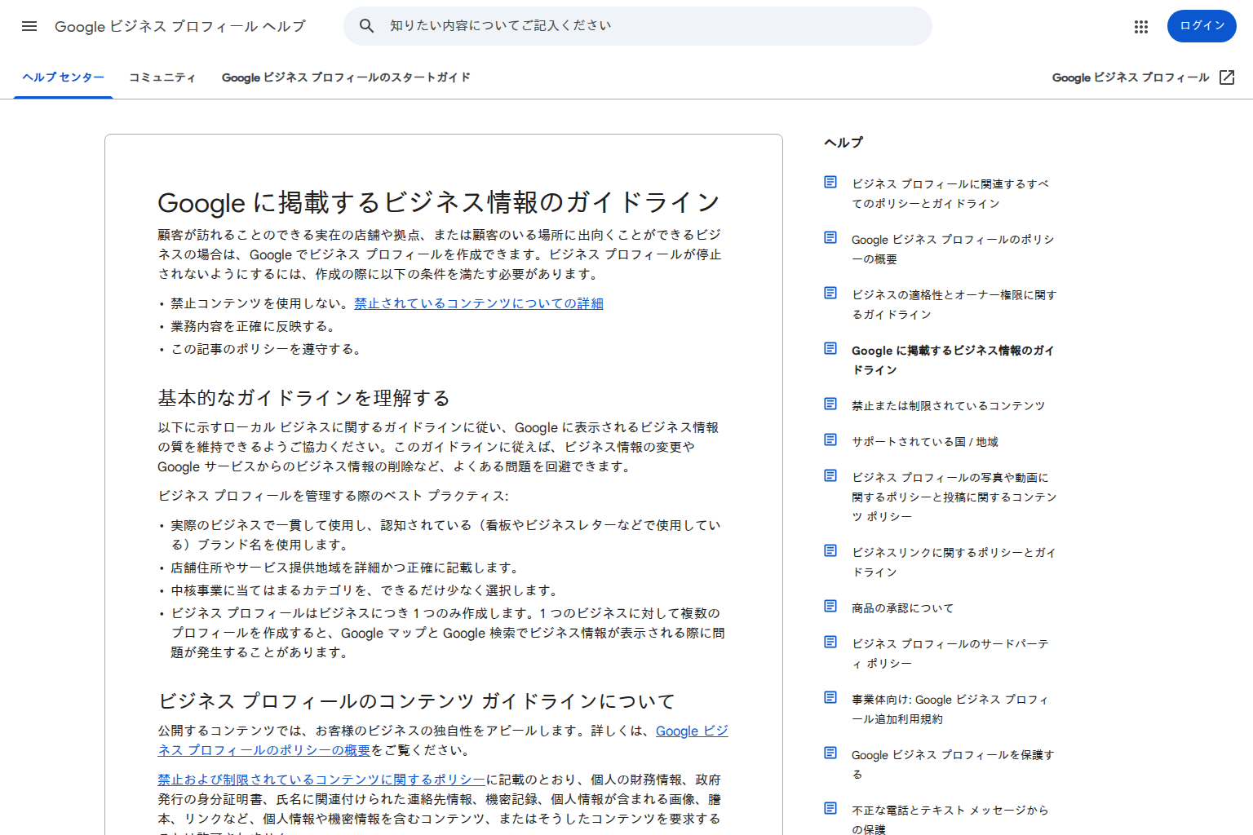1253x835 pixels.
Task: Click the article icon beside 事業体向け: Google ビジネス プロフィール追加利用規約
Action: coord(830,697)
